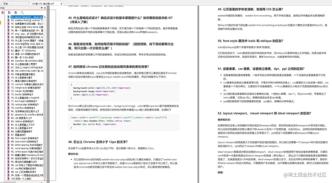Open bookmark 65. transition 和 animation 的区别

click(x=27, y=61)
